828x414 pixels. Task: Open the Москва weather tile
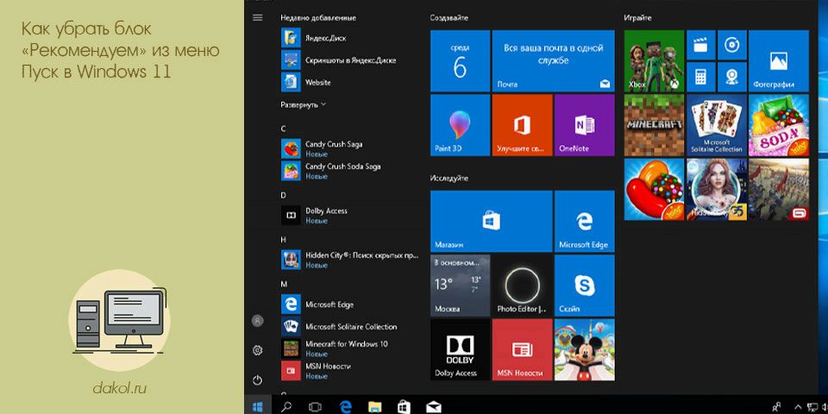pyautogui.click(x=460, y=285)
